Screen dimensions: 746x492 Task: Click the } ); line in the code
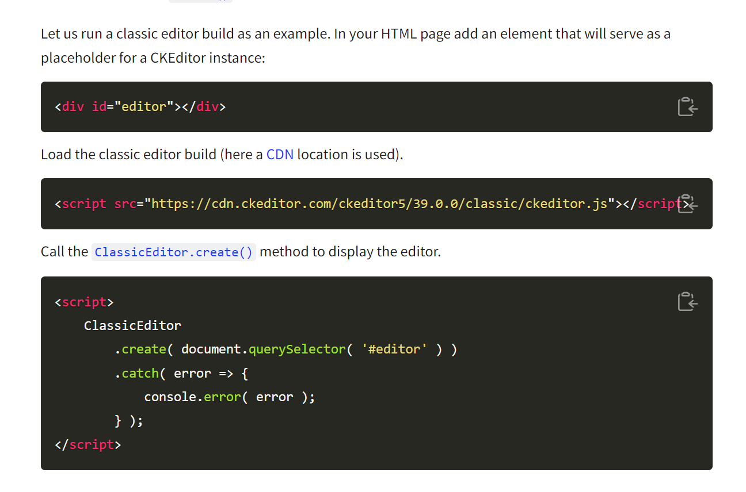(128, 421)
